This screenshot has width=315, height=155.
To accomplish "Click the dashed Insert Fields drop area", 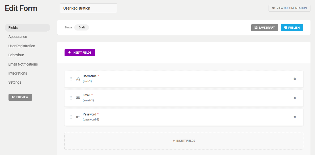I will (x=184, y=141).
